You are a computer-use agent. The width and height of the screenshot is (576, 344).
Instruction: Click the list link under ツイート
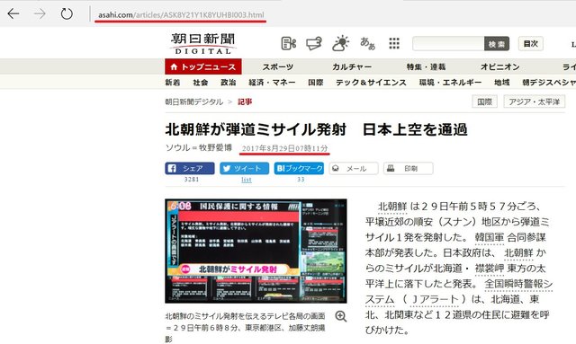click(247, 180)
